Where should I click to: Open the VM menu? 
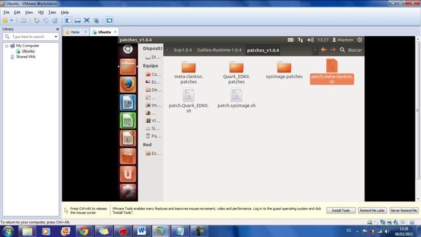(x=41, y=13)
